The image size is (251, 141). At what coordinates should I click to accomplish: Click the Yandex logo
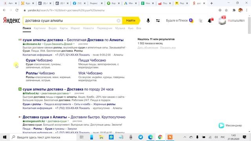tap(11, 20)
